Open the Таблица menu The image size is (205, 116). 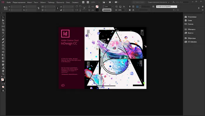click(51, 2)
